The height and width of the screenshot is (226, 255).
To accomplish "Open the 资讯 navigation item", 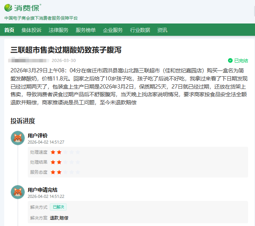I will [x=162, y=30].
